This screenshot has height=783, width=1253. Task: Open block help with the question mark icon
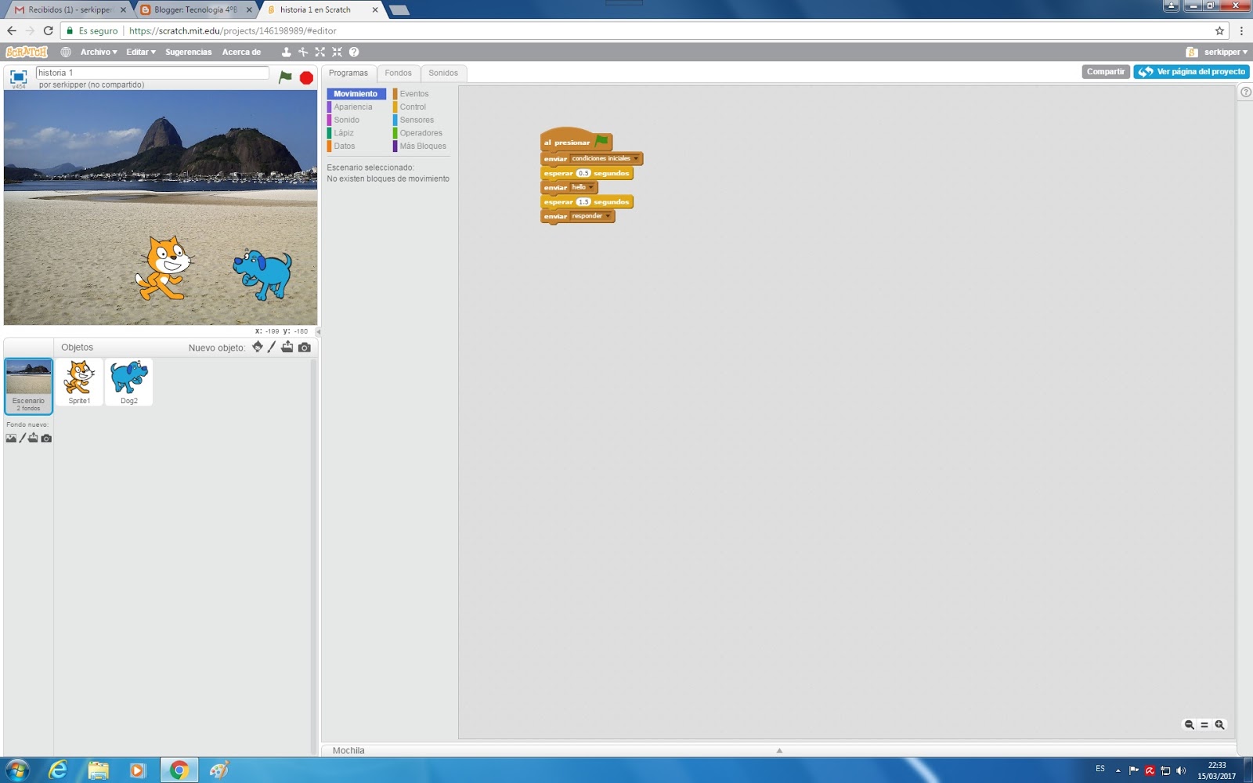(355, 52)
